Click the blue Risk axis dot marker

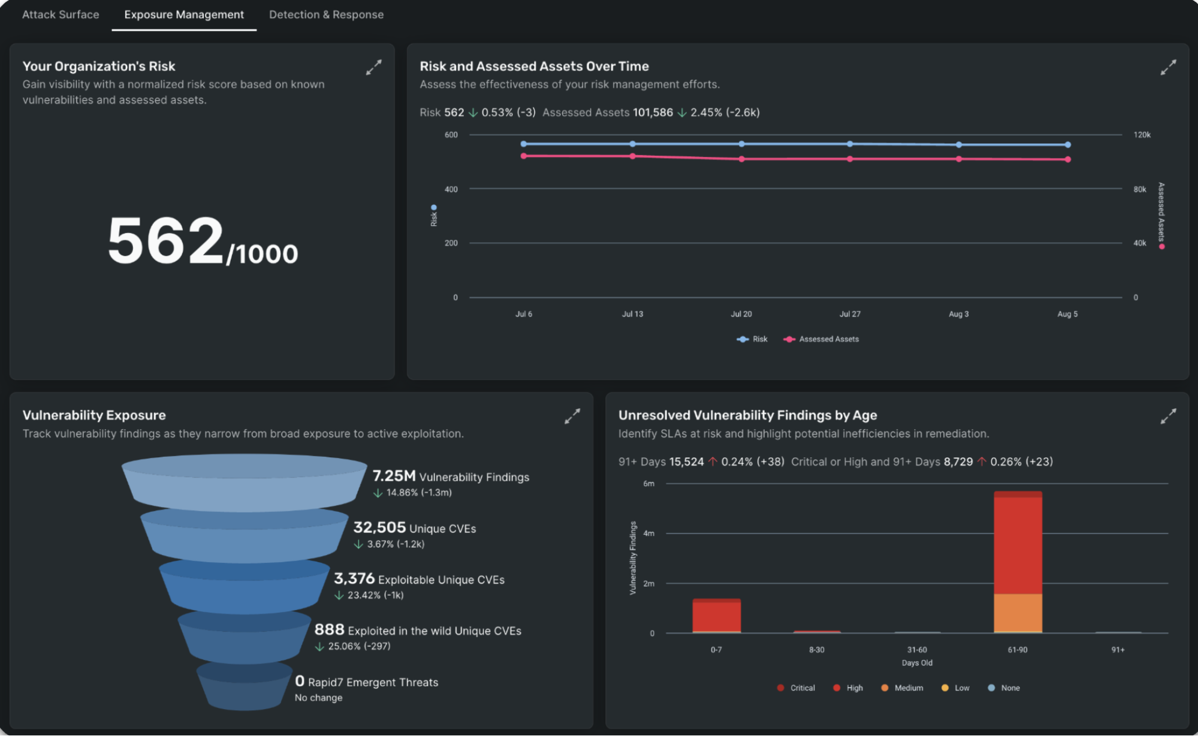(x=434, y=207)
